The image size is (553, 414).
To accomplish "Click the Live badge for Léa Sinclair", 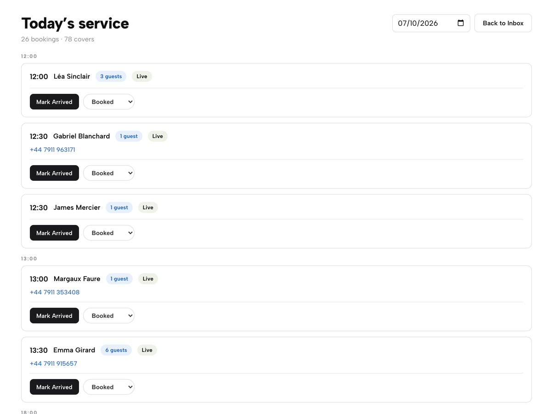I will [142, 76].
